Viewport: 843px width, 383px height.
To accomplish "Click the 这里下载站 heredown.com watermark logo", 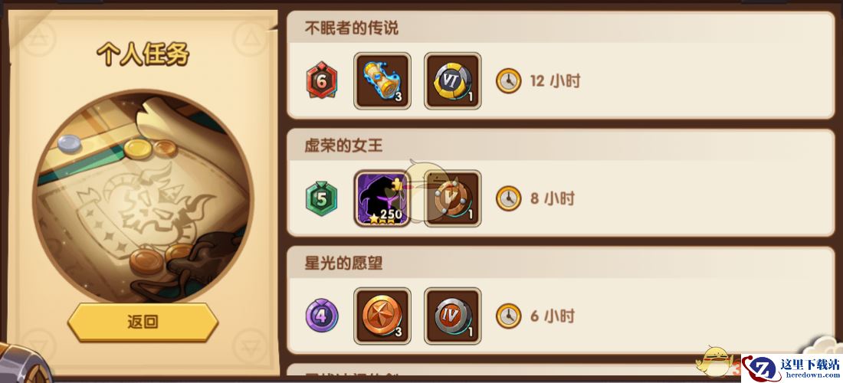I will pyautogui.click(x=792, y=368).
